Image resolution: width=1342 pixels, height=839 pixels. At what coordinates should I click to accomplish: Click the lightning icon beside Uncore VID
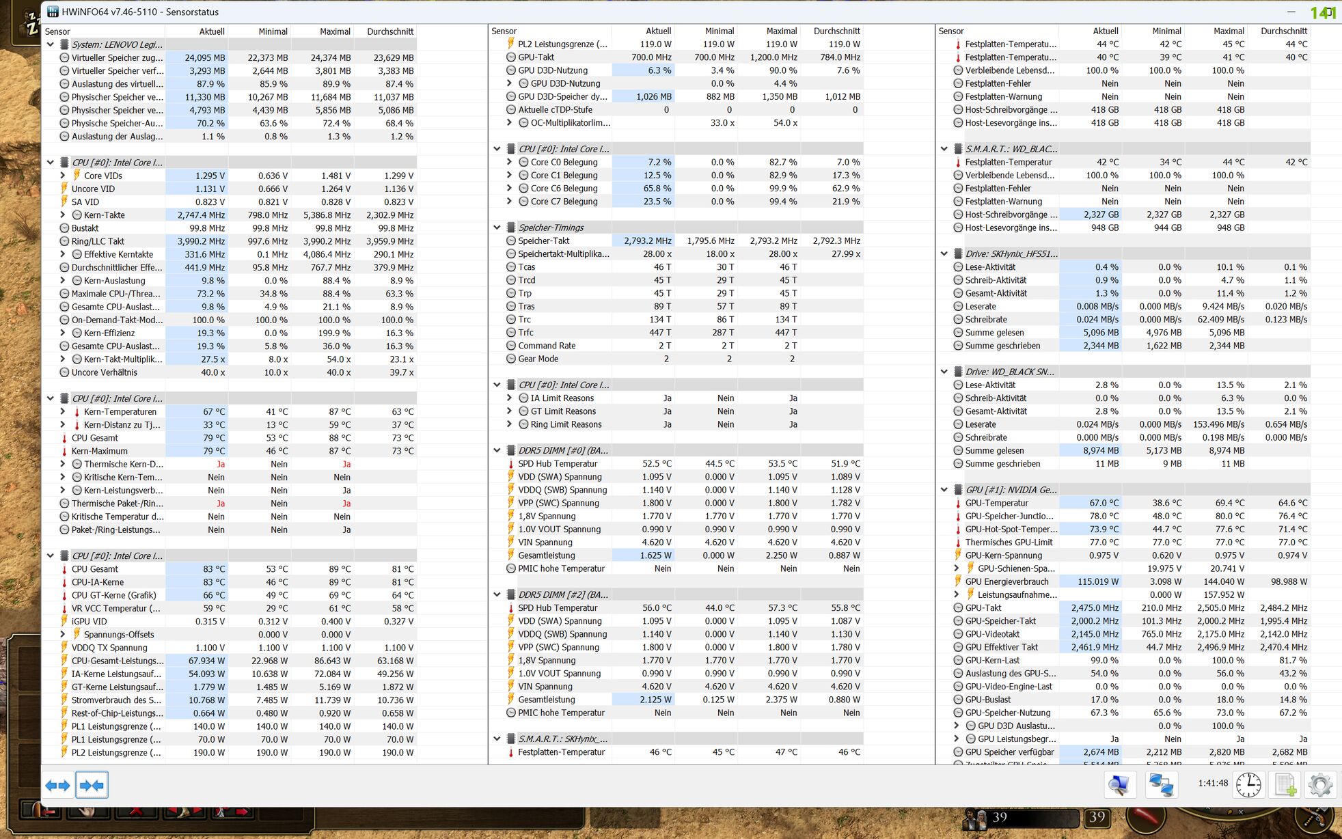[x=64, y=189]
